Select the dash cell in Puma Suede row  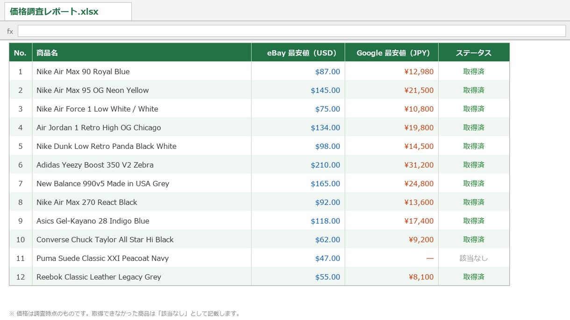[392, 258]
